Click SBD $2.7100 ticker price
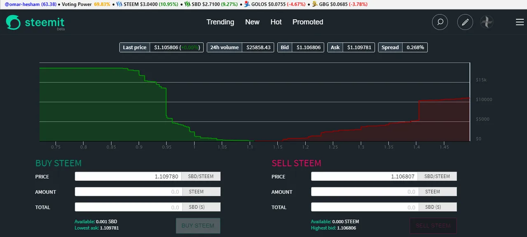The image size is (527, 237). click(x=212, y=4)
